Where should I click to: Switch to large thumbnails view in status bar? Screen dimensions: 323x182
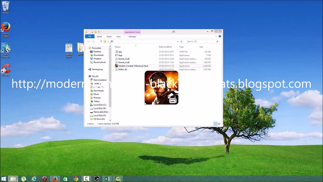point(219,124)
